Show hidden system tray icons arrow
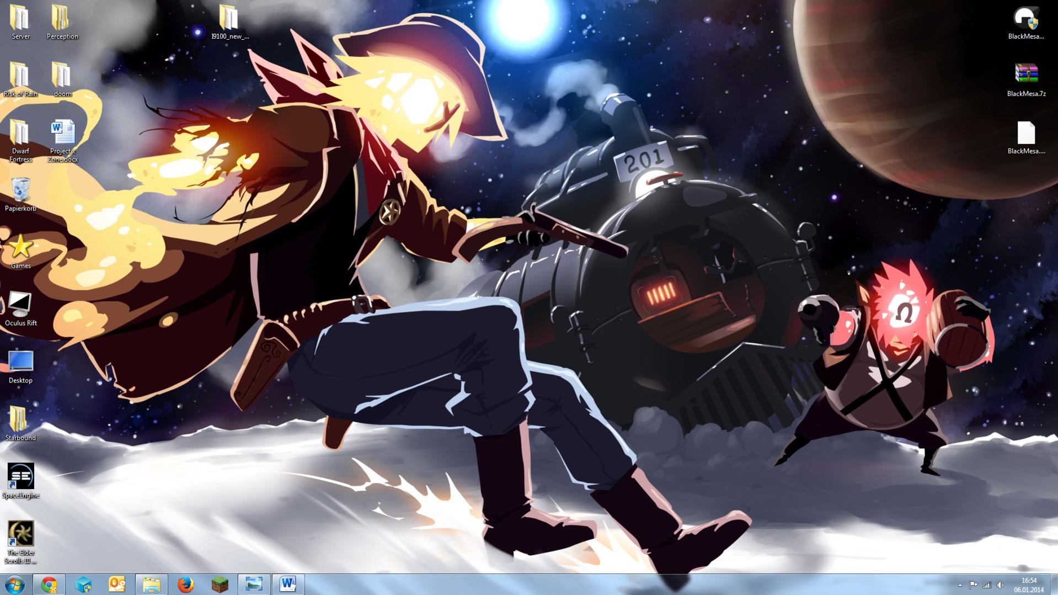The width and height of the screenshot is (1058, 595). pos(960,585)
